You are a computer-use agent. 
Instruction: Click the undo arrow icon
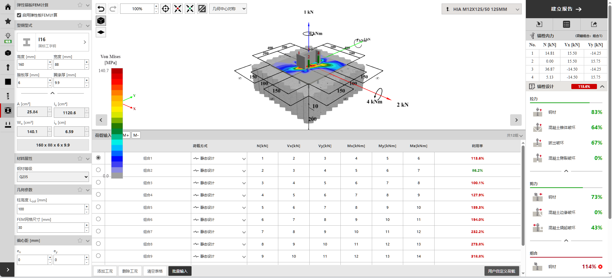click(x=101, y=9)
